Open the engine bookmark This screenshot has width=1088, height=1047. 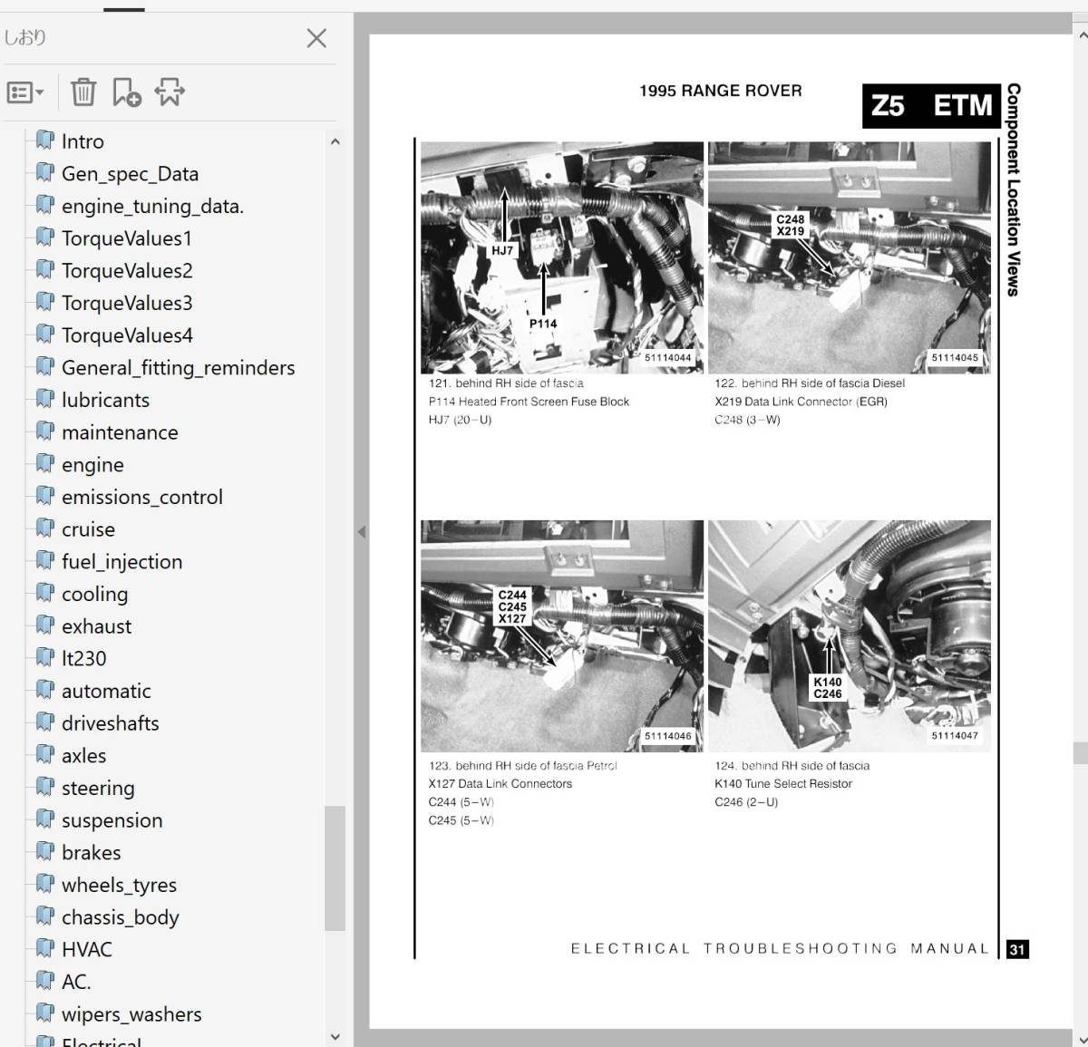coord(92,465)
